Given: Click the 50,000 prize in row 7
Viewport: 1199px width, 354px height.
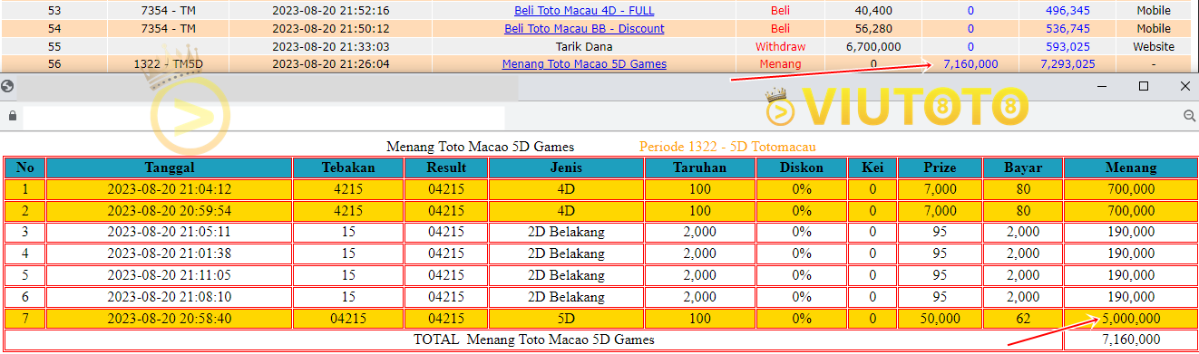Looking at the screenshot, I should [x=940, y=319].
